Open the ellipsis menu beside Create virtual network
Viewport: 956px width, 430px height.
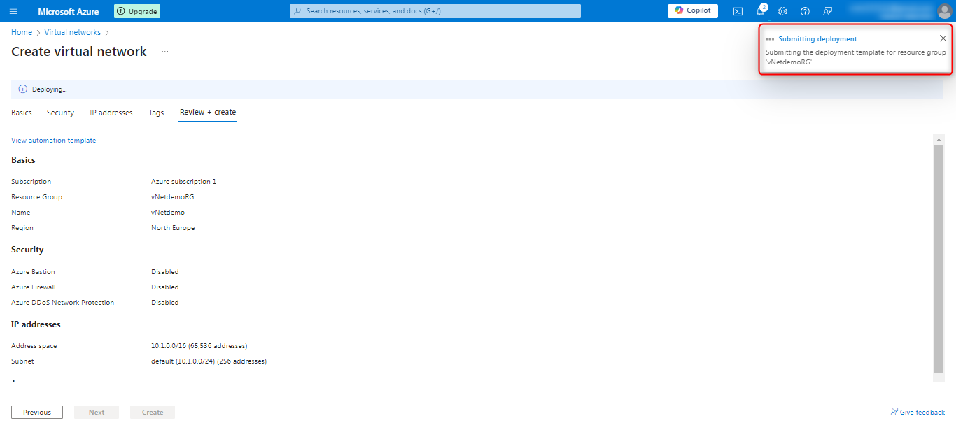pyautogui.click(x=165, y=52)
